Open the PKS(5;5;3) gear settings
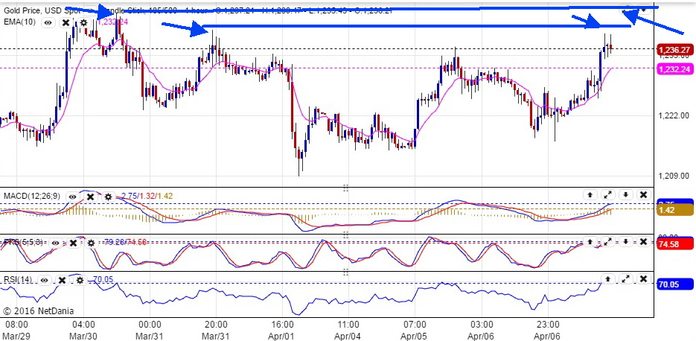Screen dimensions: 696x341 pyautogui.click(x=91, y=243)
